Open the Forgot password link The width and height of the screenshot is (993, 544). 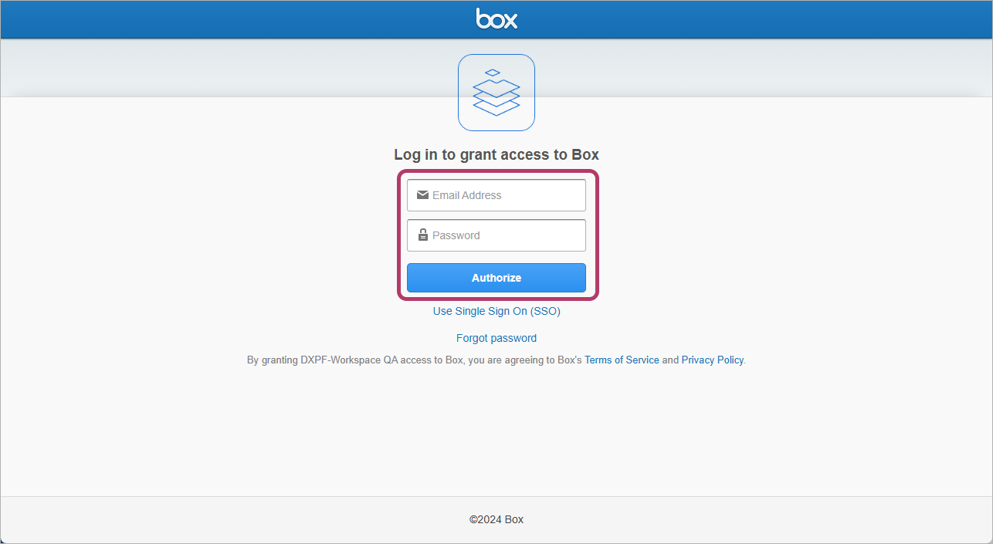tap(496, 338)
